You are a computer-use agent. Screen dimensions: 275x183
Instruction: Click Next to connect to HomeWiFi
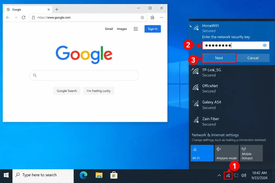219,58
